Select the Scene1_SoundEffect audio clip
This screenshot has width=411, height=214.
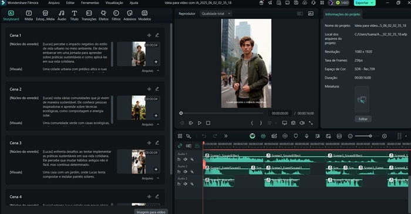[234, 157]
